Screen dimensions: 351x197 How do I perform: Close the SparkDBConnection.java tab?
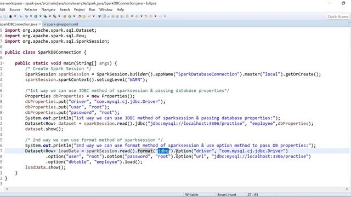click(x=40, y=24)
